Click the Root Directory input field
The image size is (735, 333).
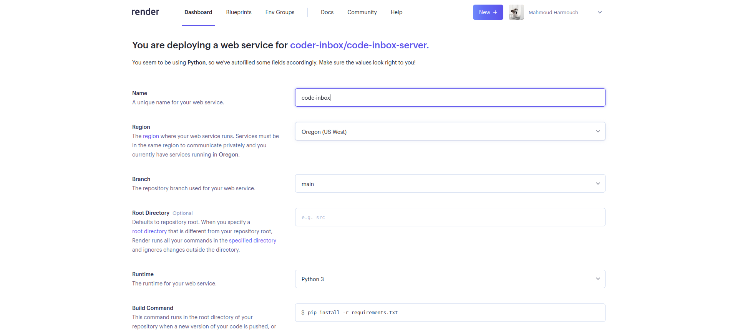click(x=450, y=217)
